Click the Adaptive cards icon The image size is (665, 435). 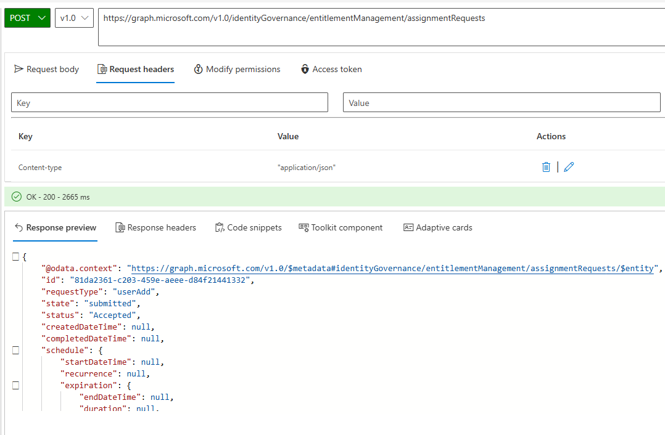coord(408,227)
